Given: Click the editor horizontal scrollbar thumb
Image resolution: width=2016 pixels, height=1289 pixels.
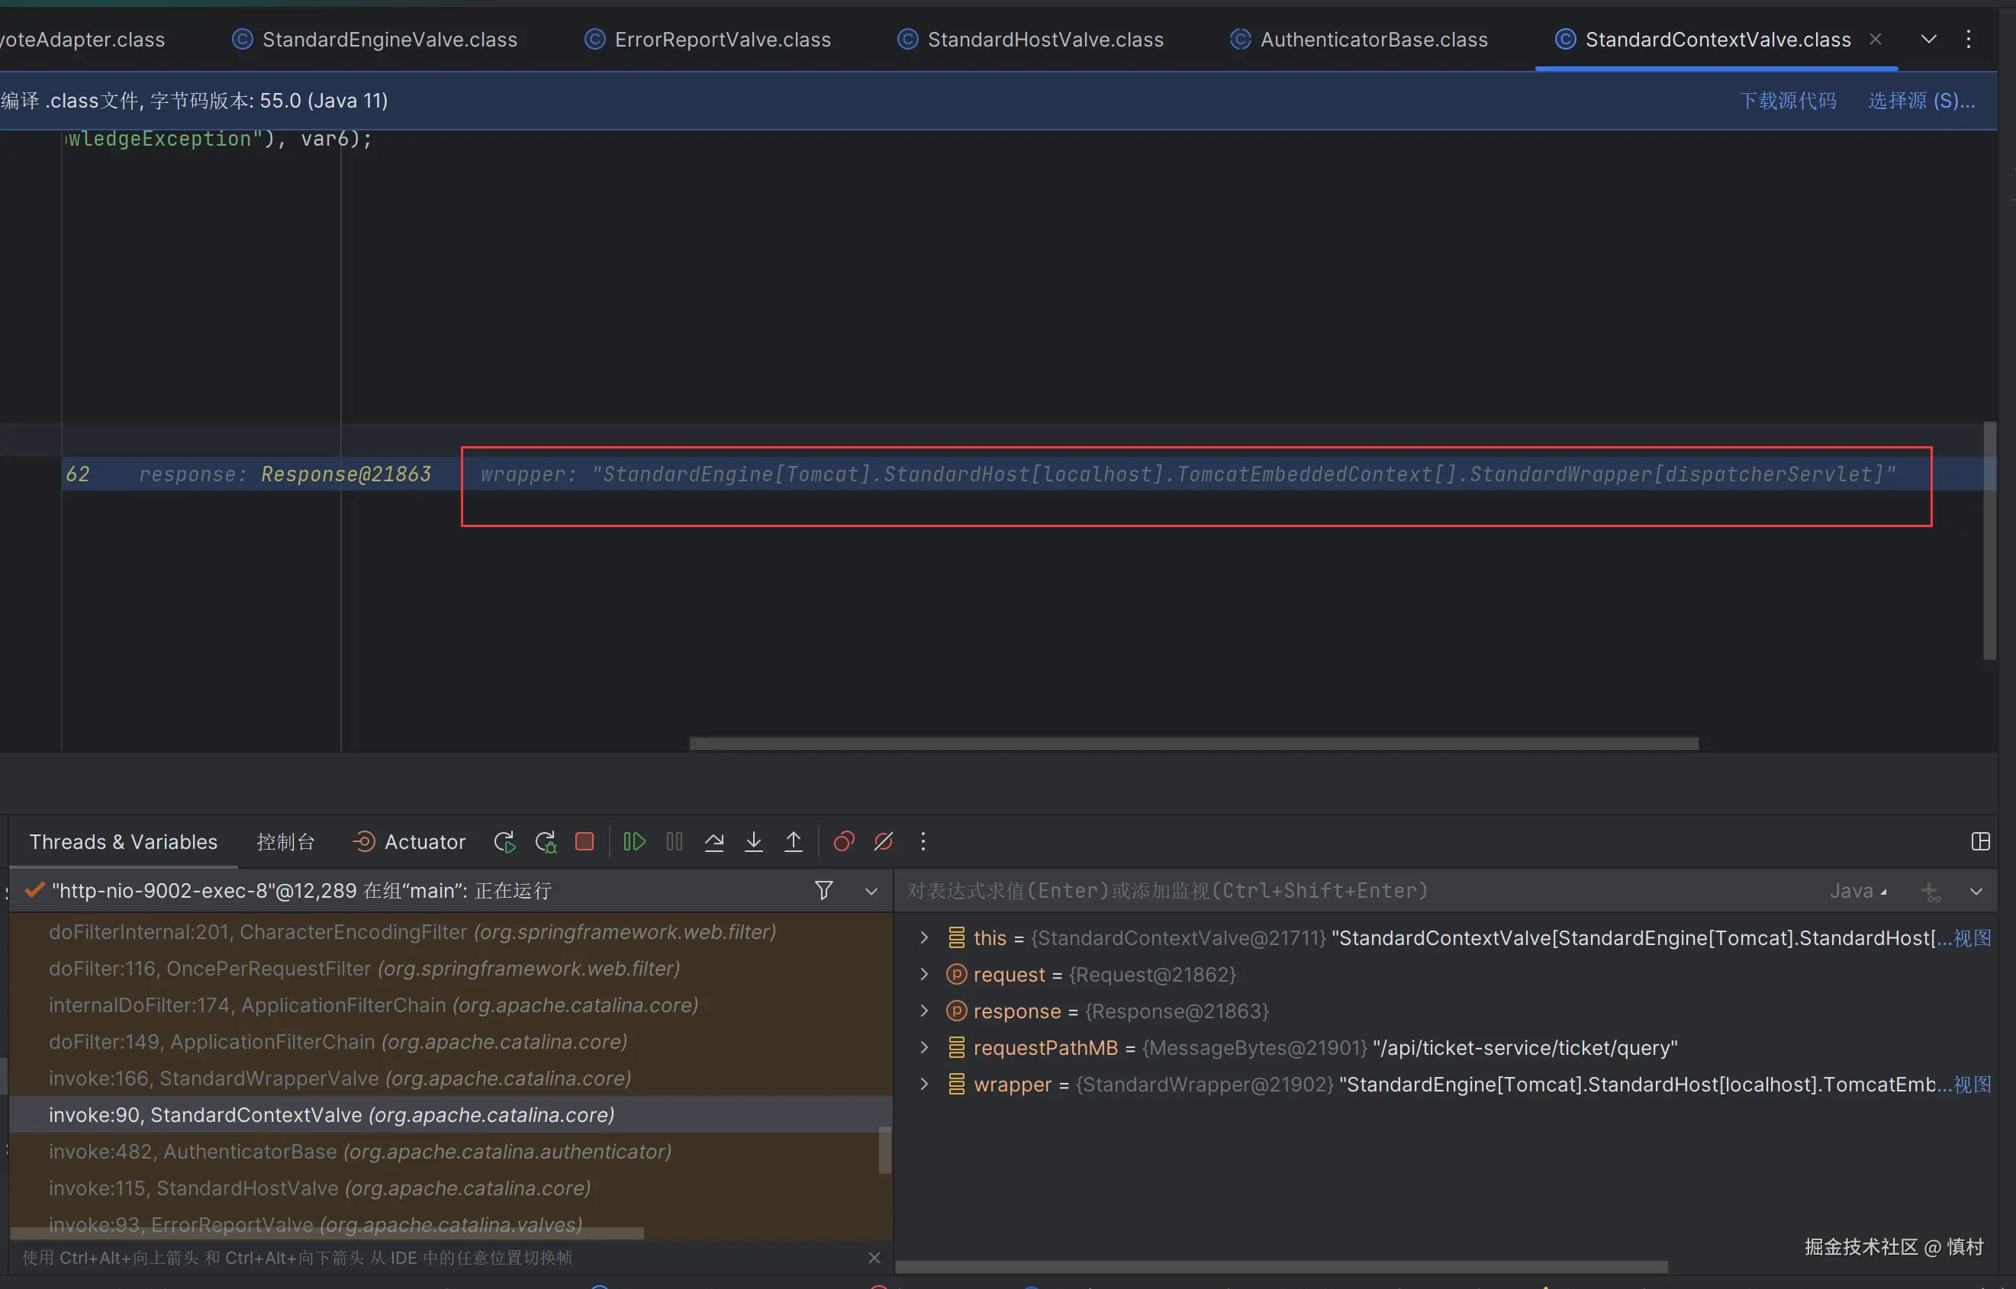Looking at the screenshot, I should (1193, 743).
